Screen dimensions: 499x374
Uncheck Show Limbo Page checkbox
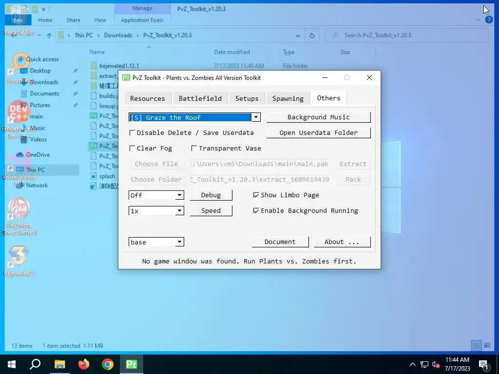tap(256, 195)
